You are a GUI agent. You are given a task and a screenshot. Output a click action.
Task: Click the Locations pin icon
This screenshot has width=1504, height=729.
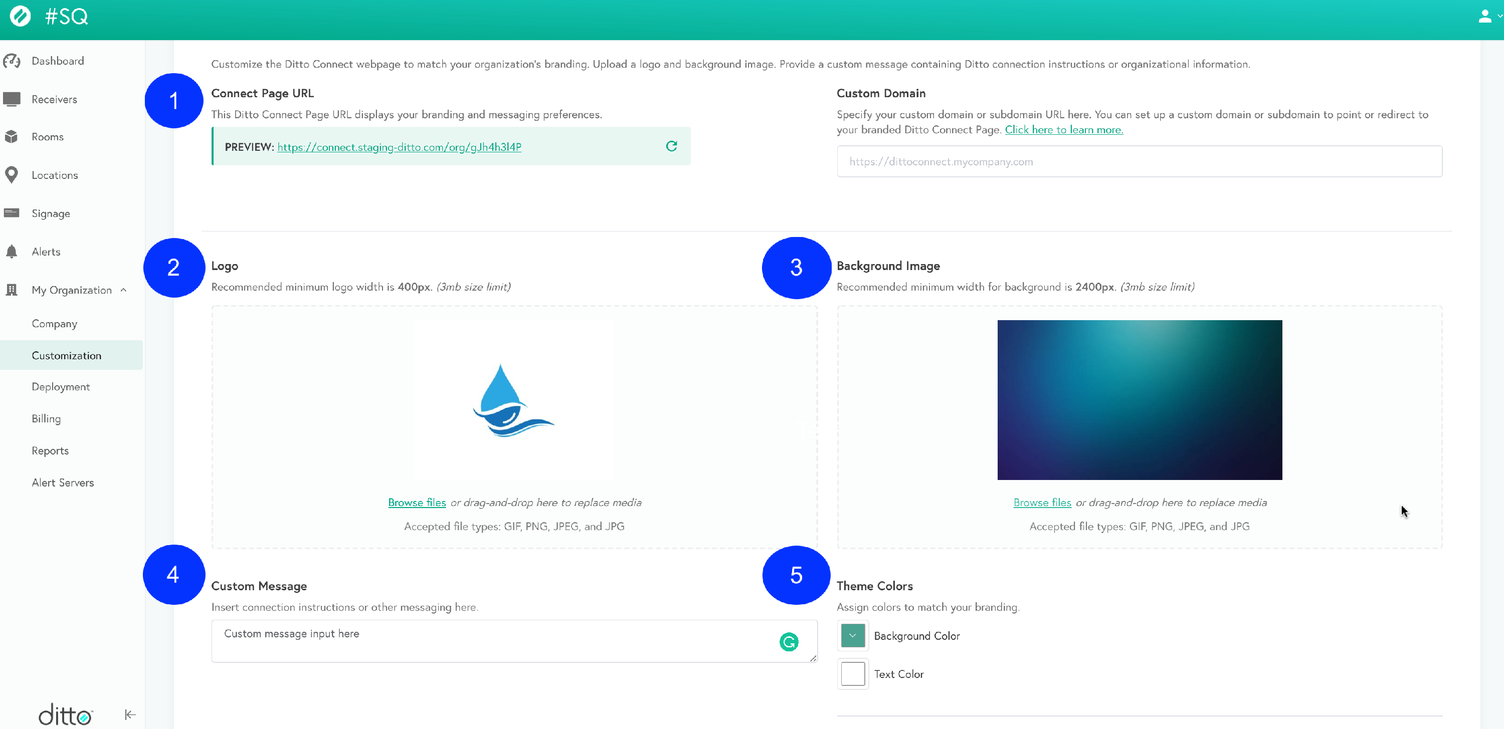(12, 175)
